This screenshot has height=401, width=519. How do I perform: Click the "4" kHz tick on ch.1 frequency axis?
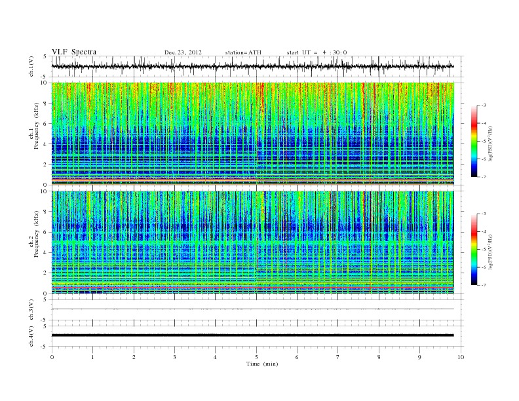[x=46, y=144]
